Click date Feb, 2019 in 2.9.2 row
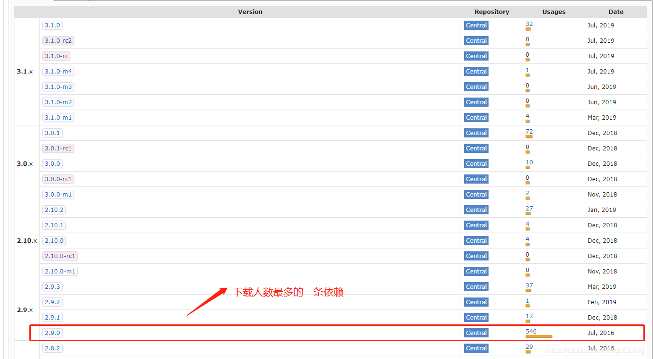Viewport: 653px width, 359px height. point(602,302)
